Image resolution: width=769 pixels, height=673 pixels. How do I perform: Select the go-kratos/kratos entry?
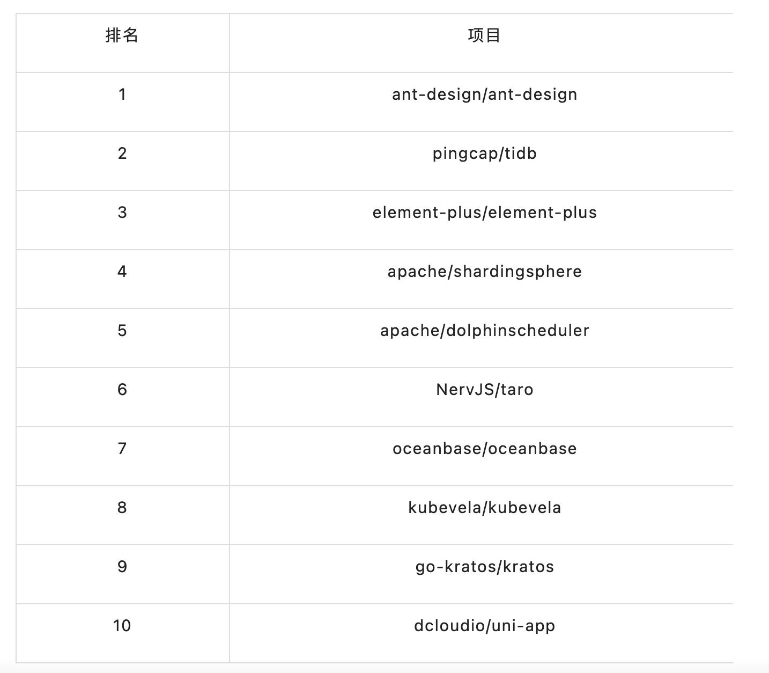tap(484, 567)
